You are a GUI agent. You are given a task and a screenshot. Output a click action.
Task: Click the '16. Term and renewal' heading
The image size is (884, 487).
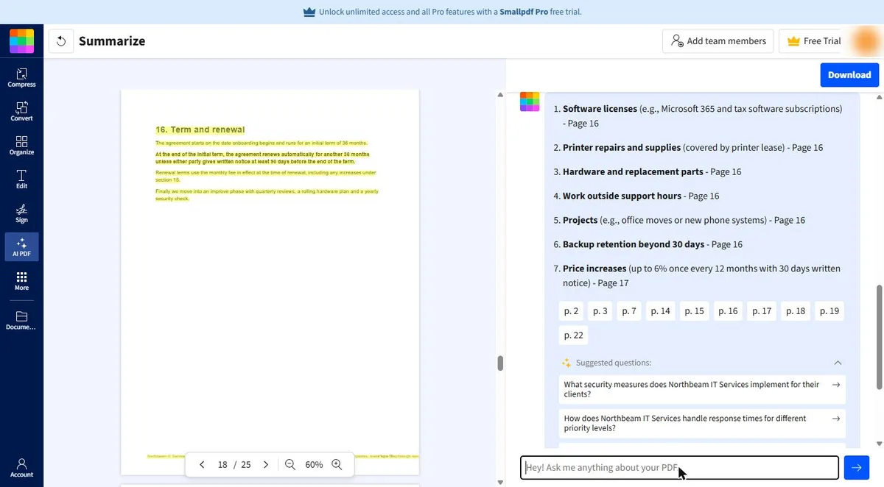[x=200, y=129]
